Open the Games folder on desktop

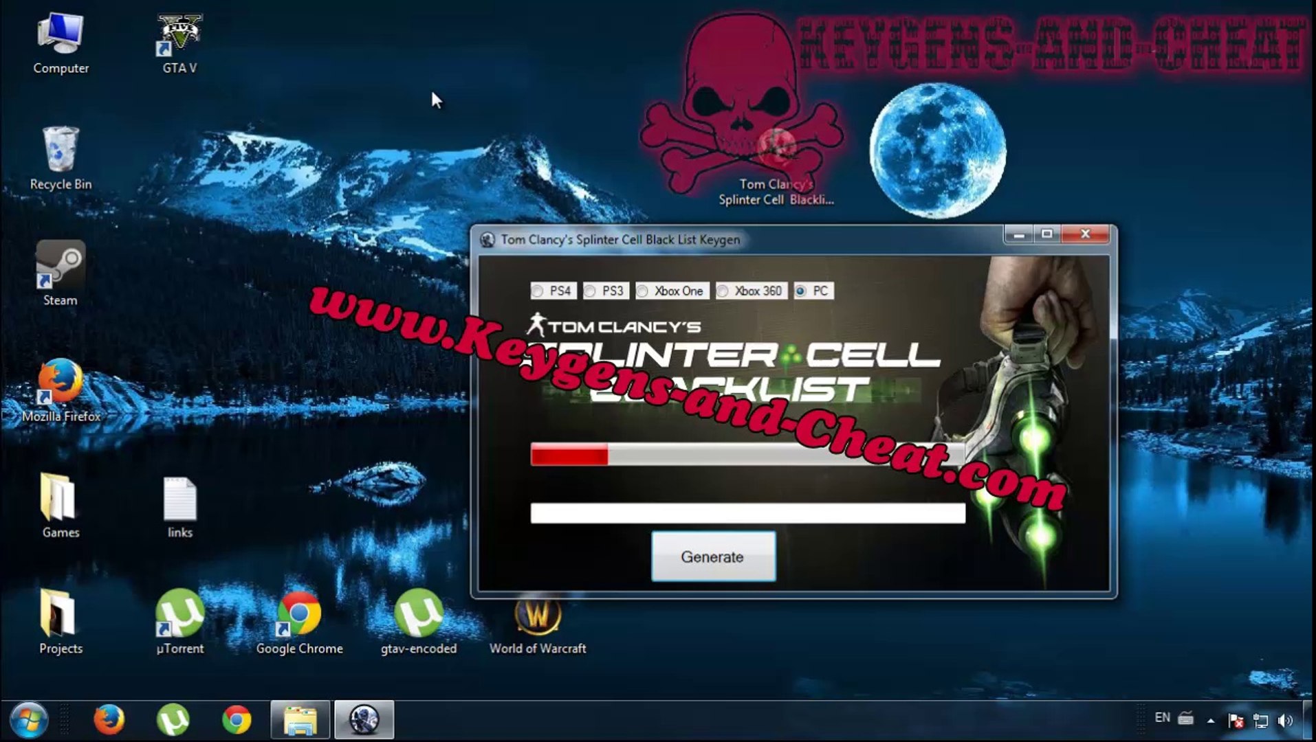(x=61, y=506)
